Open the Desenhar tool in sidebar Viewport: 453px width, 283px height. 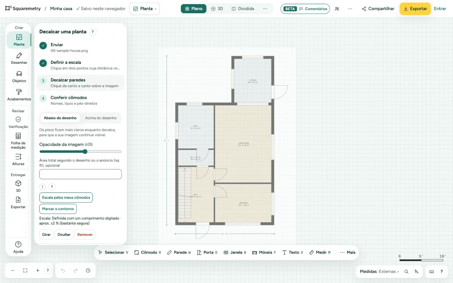tap(19, 58)
